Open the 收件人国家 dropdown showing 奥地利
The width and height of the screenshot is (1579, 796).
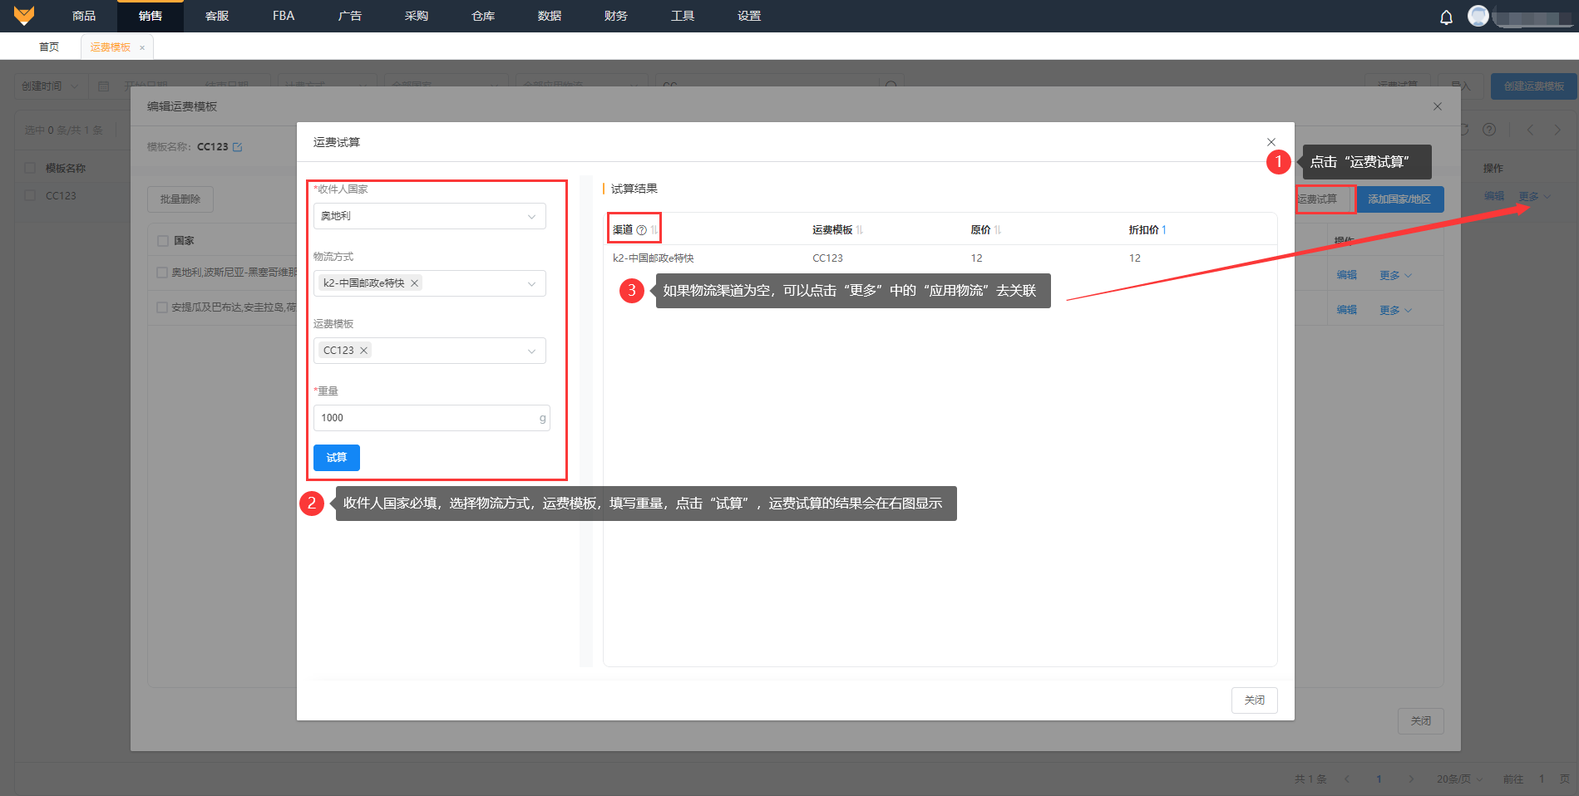point(429,216)
